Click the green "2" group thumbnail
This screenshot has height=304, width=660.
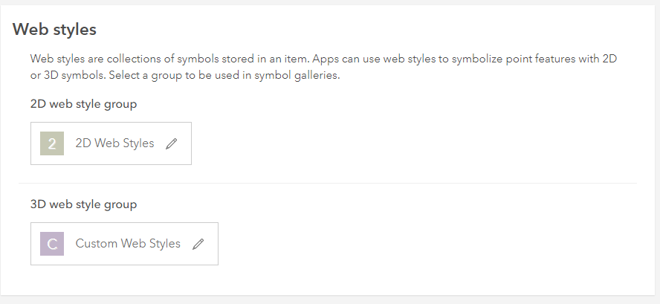tap(52, 143)
